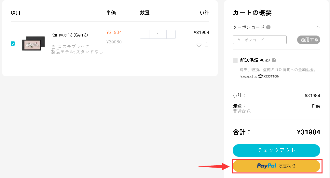330x178 pixels.
Task: Collapse the クーポンコード section chevron
Action: [318, 27]
